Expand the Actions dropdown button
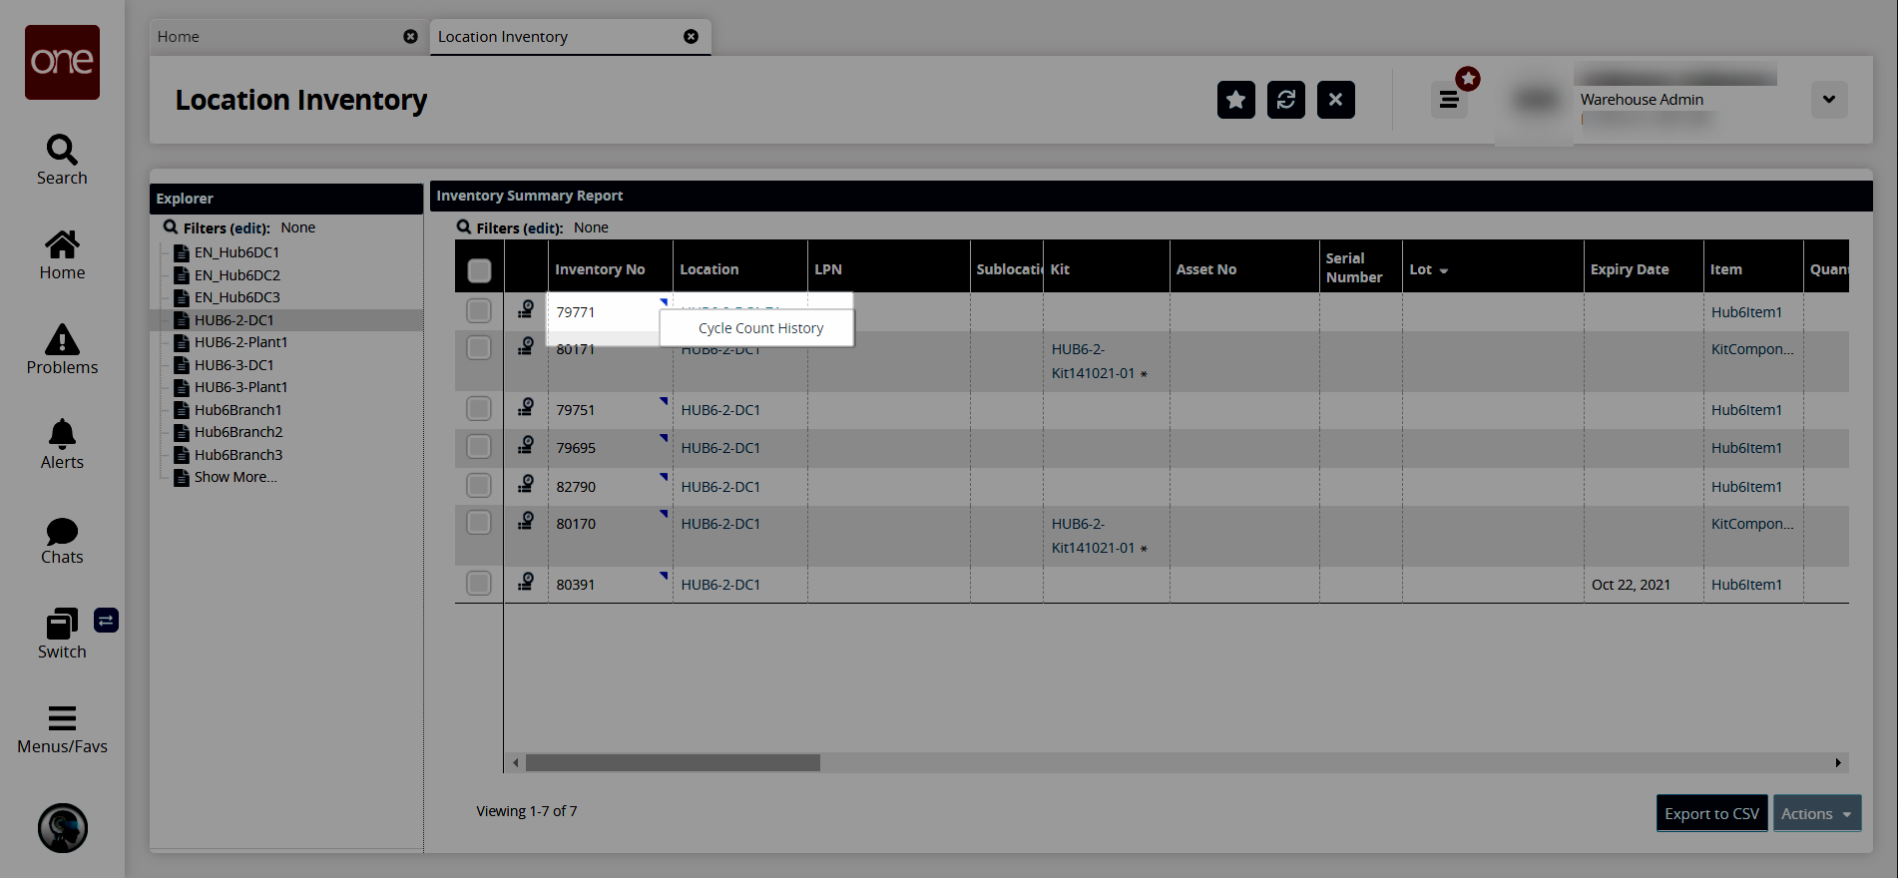The height and width of the screenshot is (878, 1898). pyautogui.click(x=1816, y=814)
